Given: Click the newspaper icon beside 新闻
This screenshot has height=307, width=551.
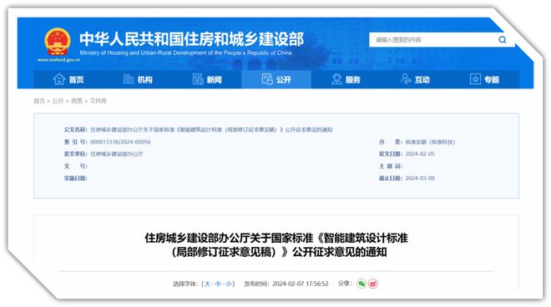Looking at the screenshot, I should (x=198, y=79).
